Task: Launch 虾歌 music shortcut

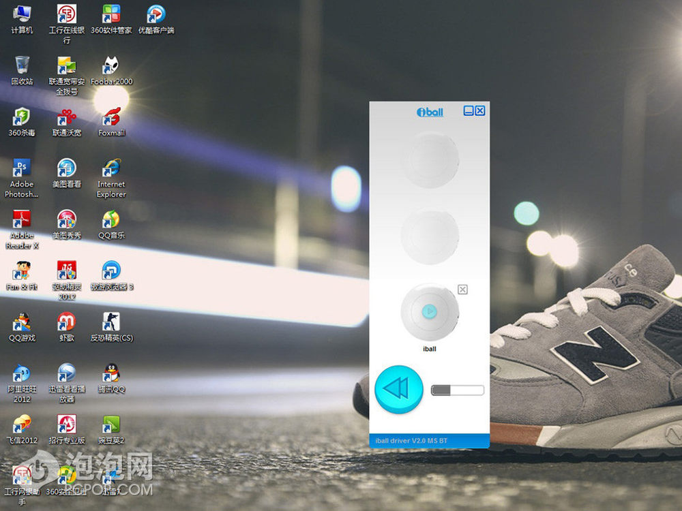Action: (67, 327)
